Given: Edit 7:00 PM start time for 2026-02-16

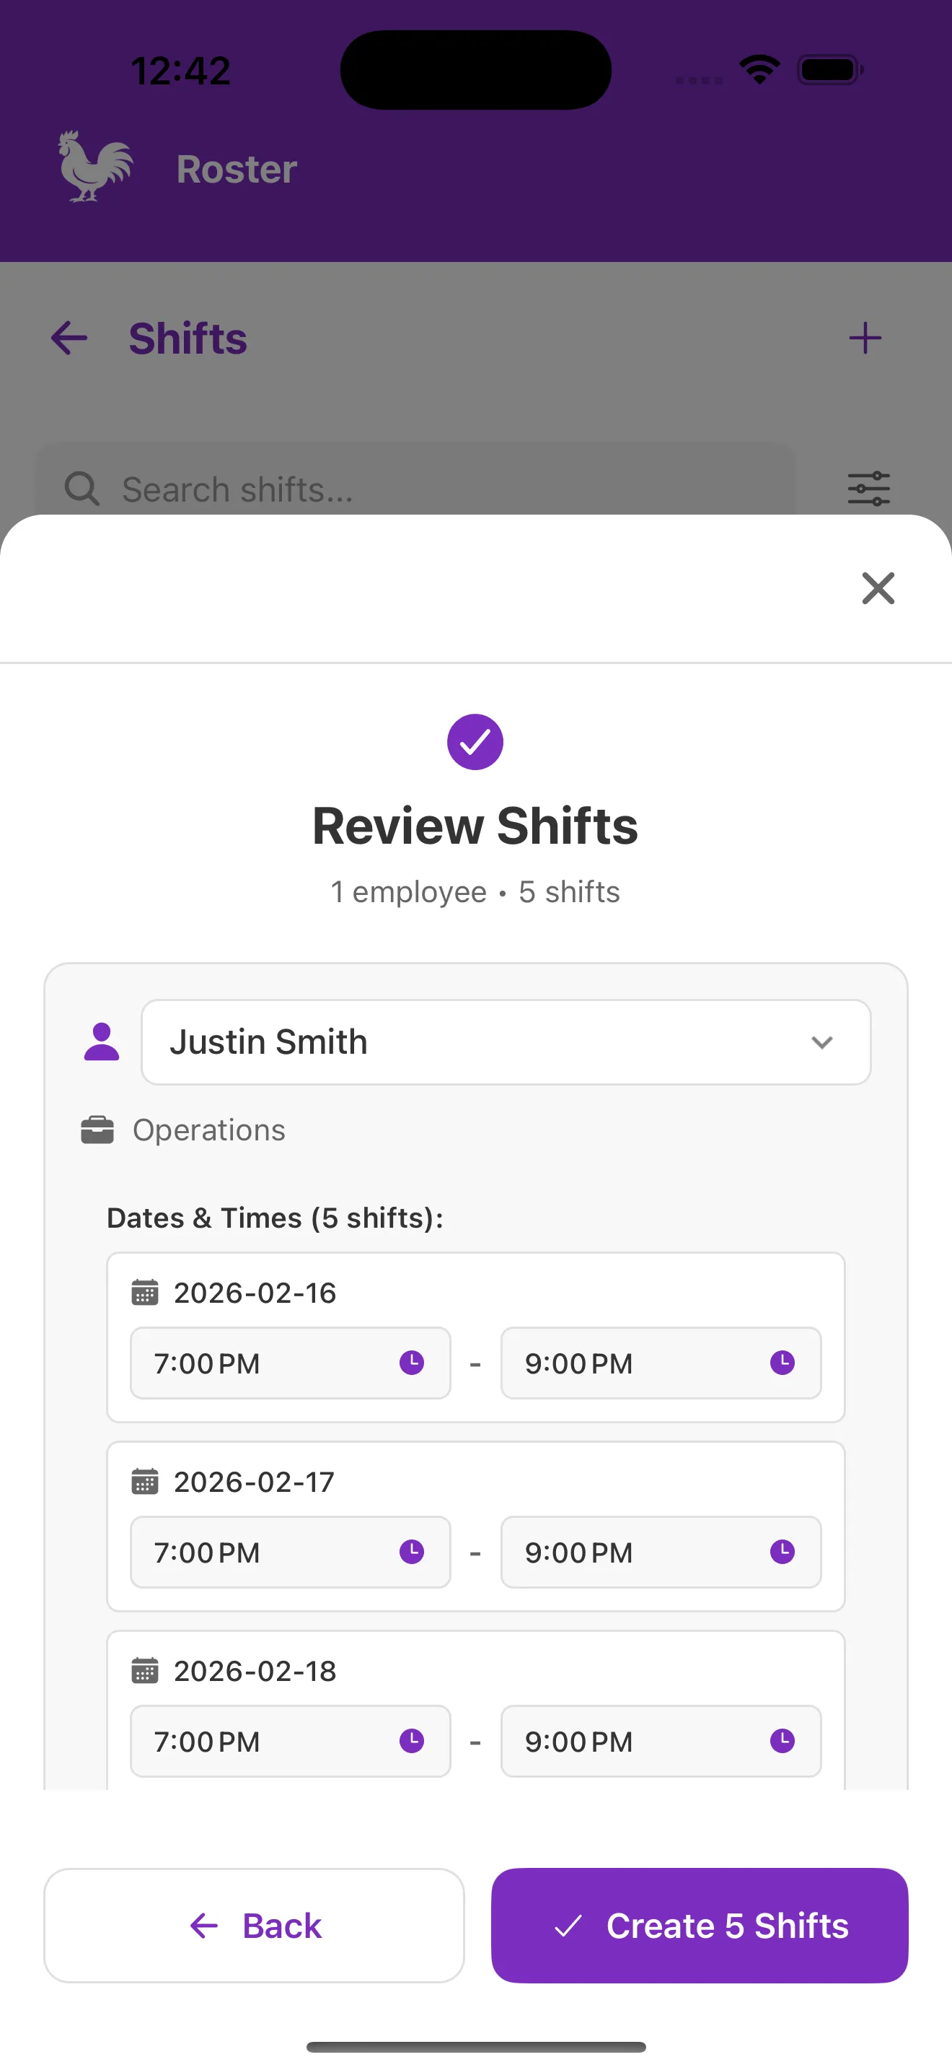Looking at the screenshot, I should [291, 1363].
